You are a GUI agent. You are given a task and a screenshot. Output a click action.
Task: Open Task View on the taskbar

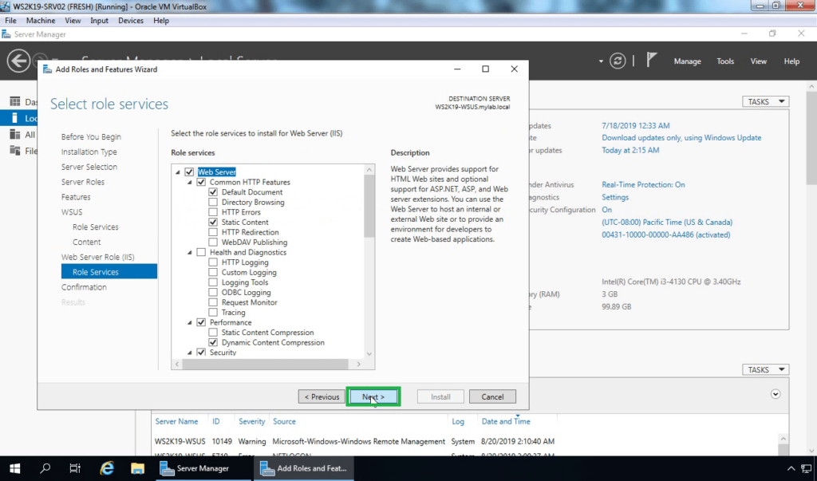75,468
